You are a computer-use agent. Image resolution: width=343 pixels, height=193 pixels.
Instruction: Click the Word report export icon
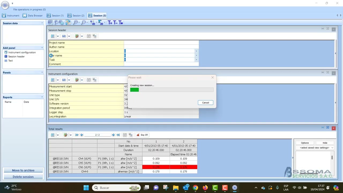[50, 23]
